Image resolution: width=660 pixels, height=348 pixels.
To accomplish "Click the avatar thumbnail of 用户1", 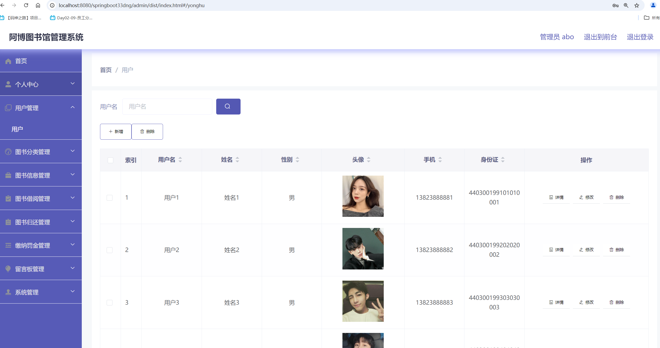I will [x=363, y=196].
